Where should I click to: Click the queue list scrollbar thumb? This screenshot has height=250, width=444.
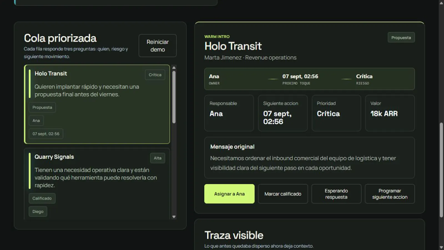[x=174, y=97]
